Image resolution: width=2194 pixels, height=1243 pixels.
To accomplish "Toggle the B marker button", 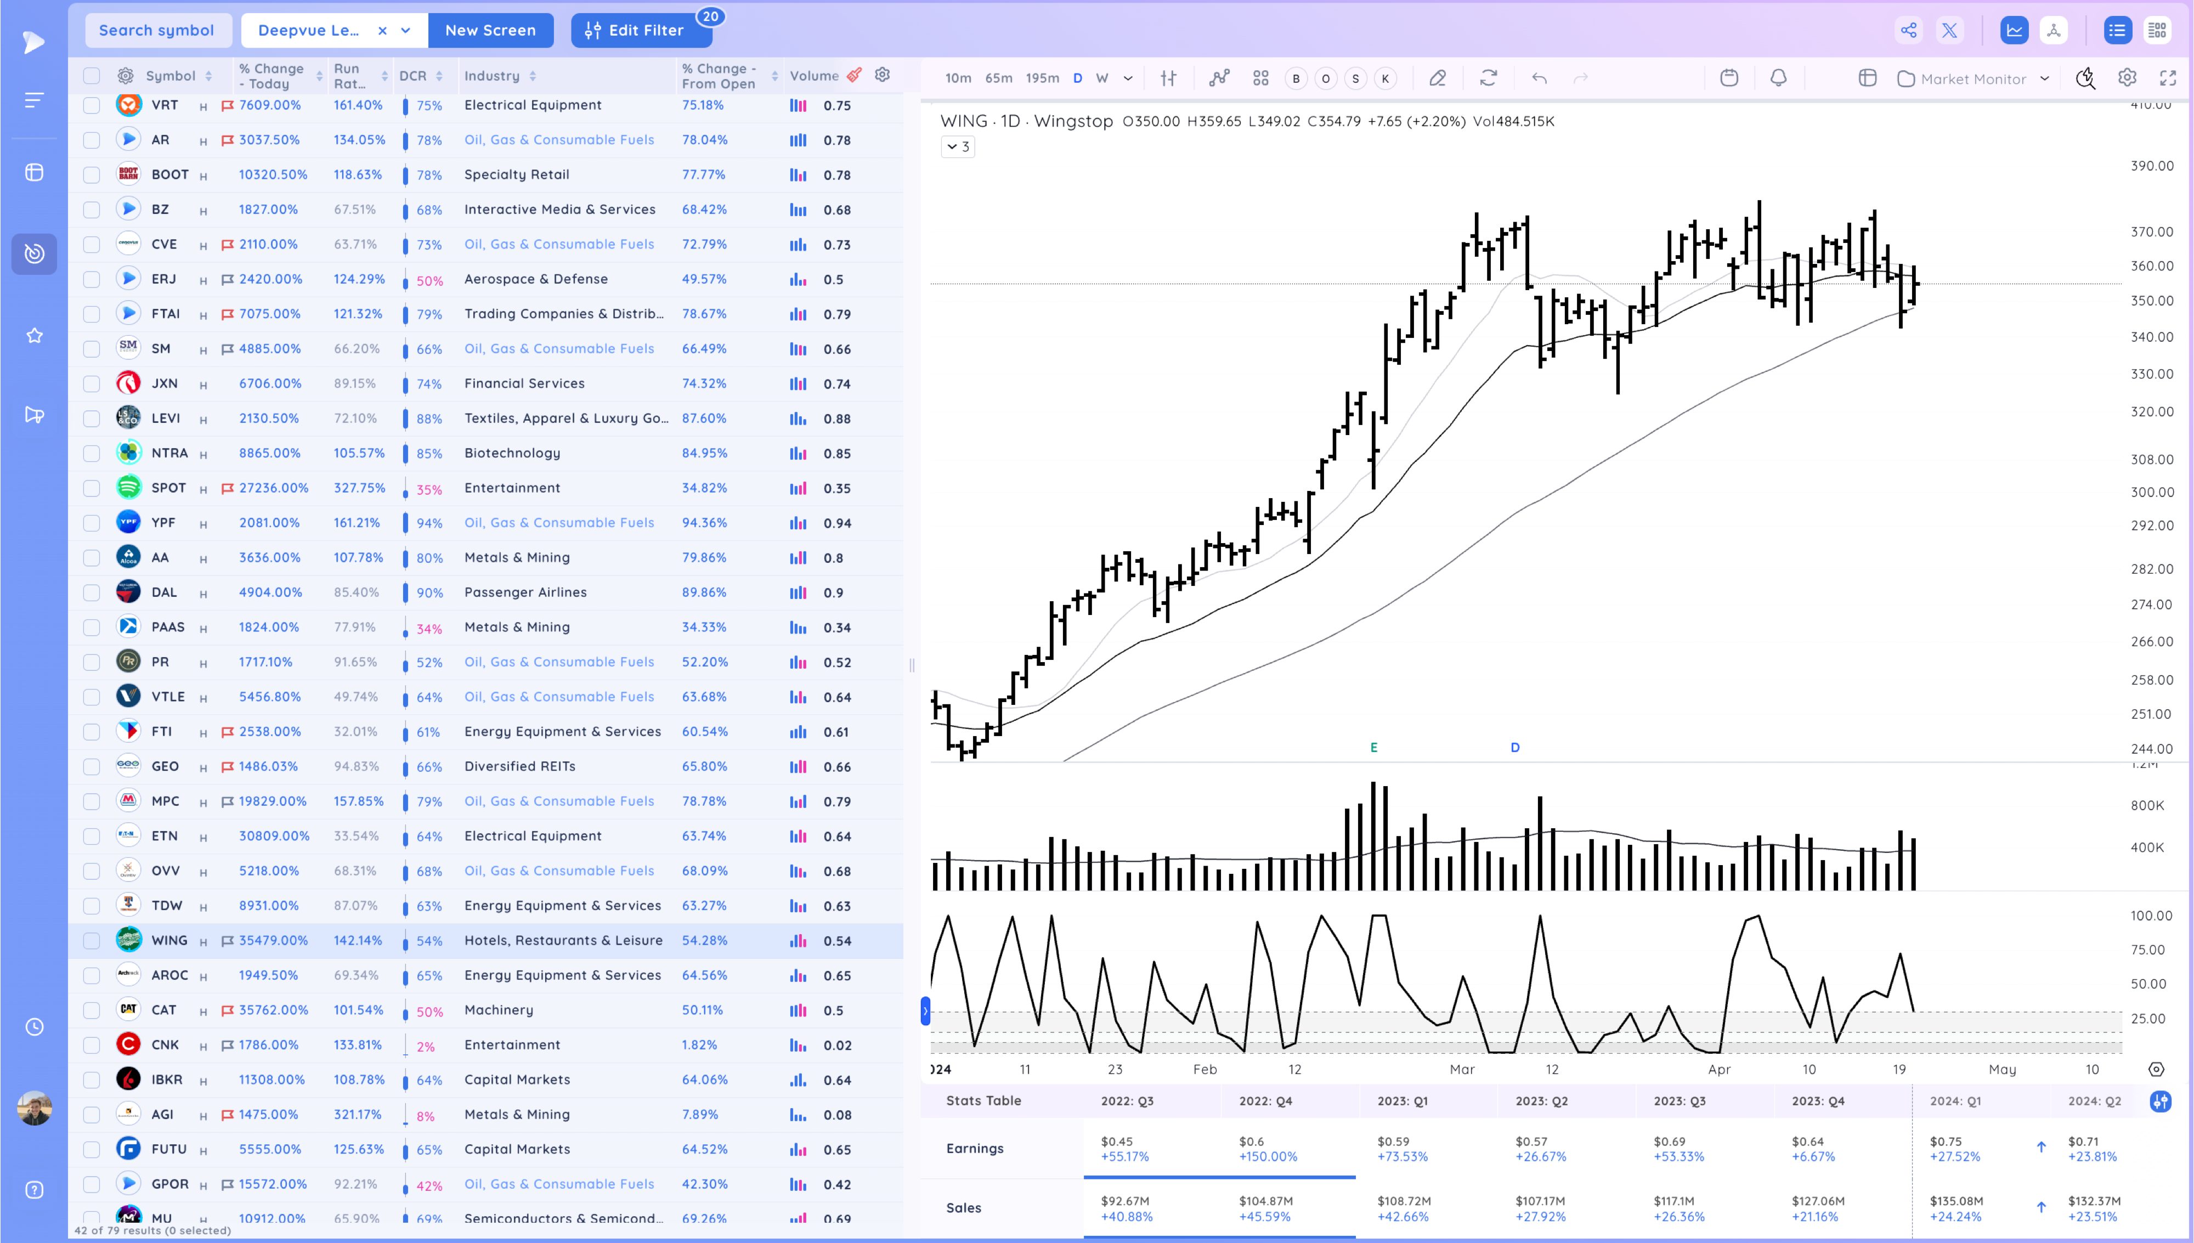I will (x=1296, y=78).
